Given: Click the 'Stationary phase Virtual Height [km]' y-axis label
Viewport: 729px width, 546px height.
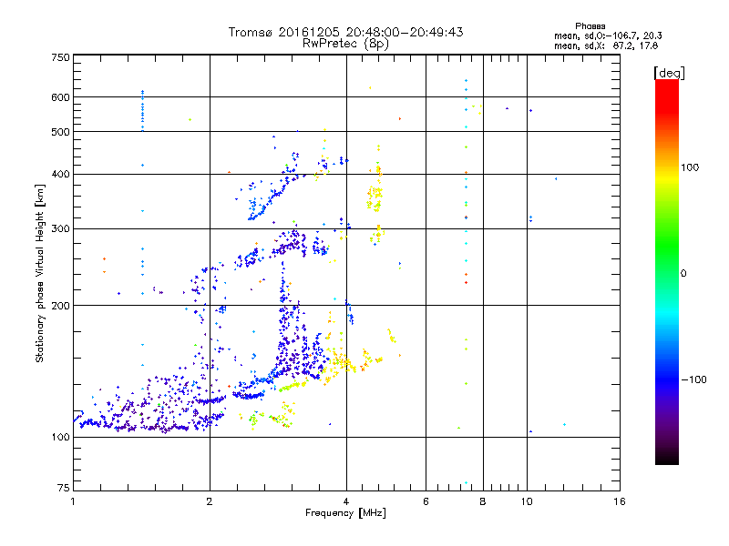Looking at the screenshot, I should [39, 273].
